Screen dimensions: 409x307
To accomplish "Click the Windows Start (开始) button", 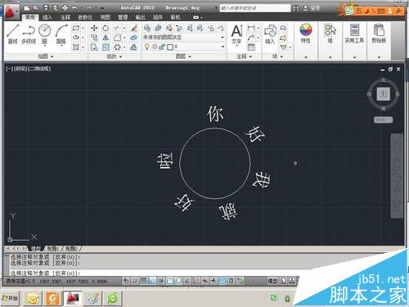I will 10,298.
